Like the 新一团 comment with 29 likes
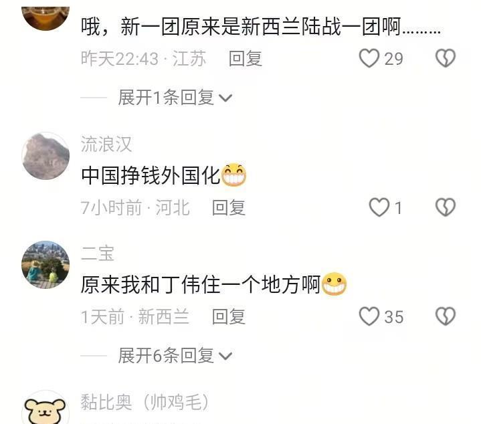The width and height of the screenshot is (481, 424). tap(369, 58)
